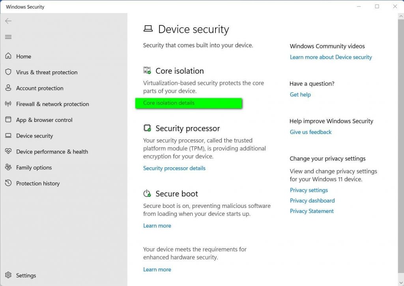View Protection history via the clock icon

click(x=8, y=183)
